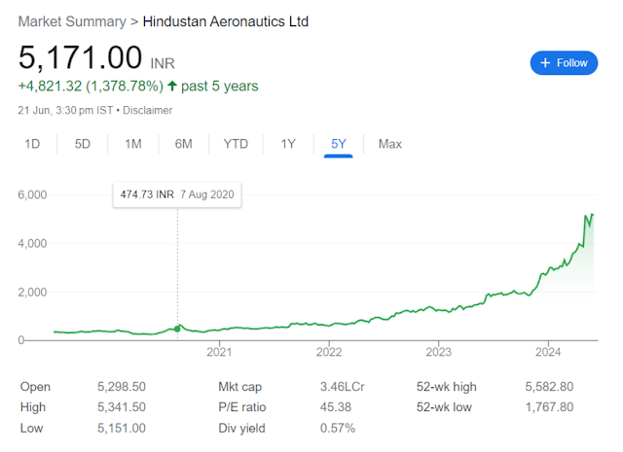Click the plus icon on Follow button
Image resolution: width=623 pixels, height=452 pixels.
[x=545, y=63]
